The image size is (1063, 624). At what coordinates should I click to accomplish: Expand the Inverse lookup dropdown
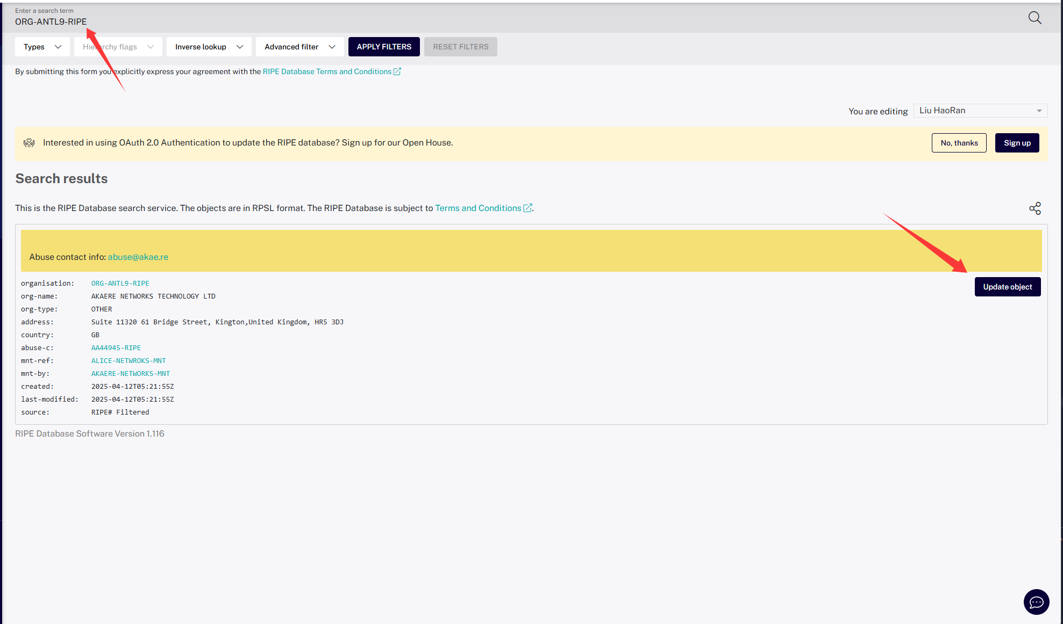pos(209,47)
